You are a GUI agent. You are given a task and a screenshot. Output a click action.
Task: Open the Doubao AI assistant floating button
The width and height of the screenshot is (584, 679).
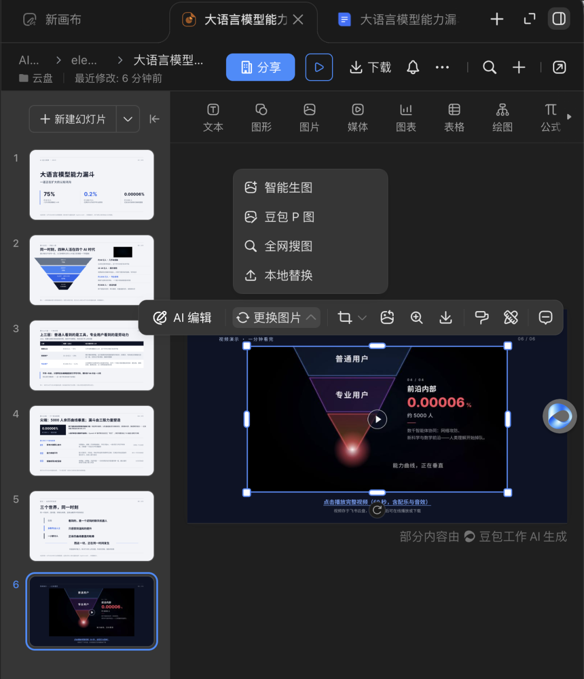pos(560,417)
